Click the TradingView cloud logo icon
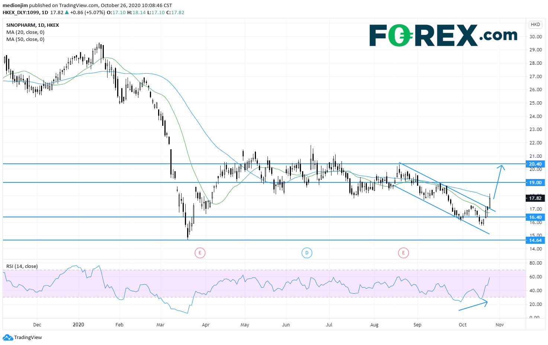 click(x=7, y=338)
